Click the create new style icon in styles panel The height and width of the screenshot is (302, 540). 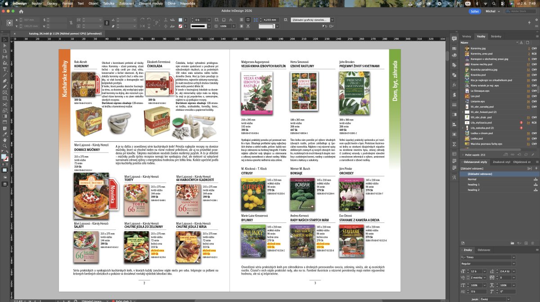pos(526,243)
